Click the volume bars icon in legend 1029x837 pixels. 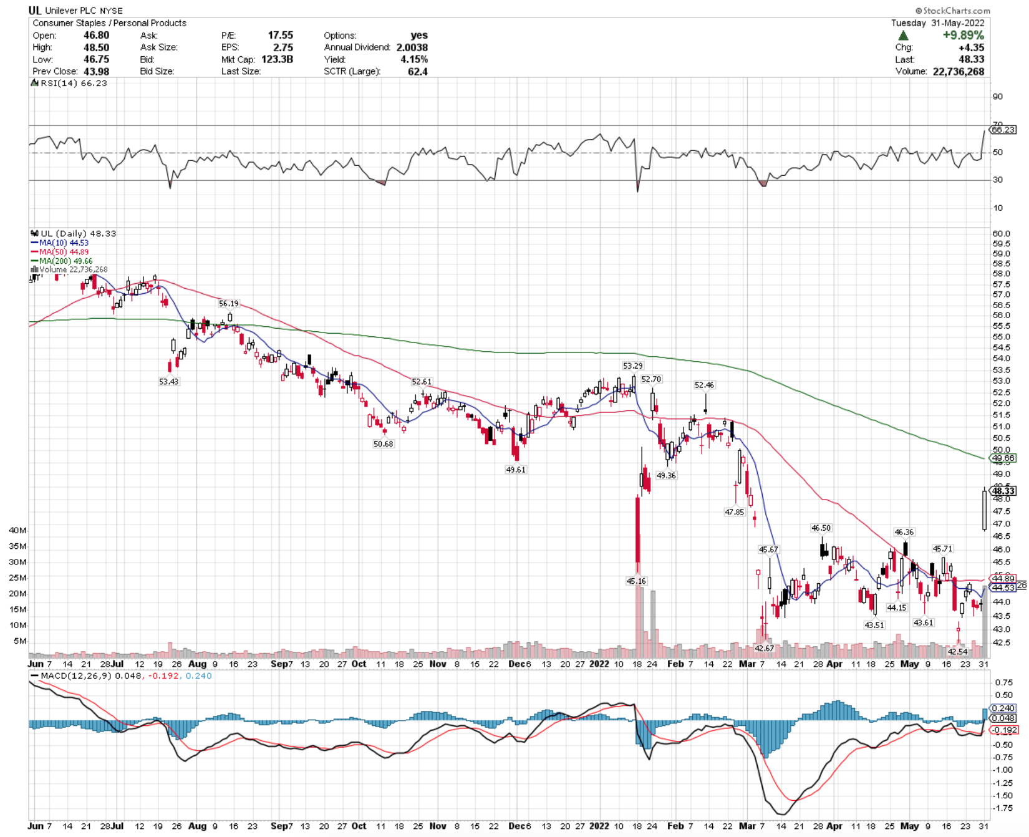pyautogui.click(x=35, y=269)
